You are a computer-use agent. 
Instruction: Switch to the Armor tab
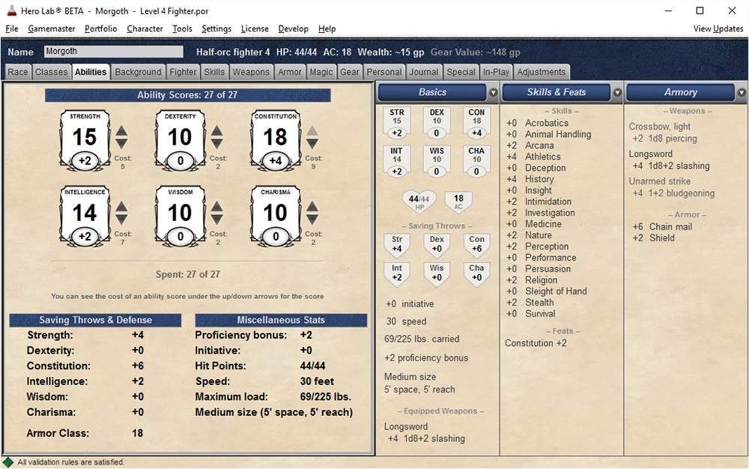290,72
